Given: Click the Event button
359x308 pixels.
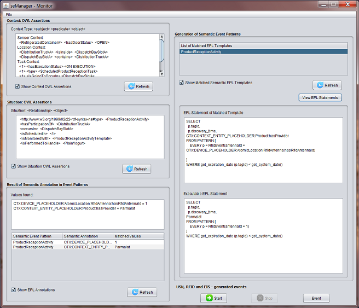Looking at the screenshot, I should [316, 298].
